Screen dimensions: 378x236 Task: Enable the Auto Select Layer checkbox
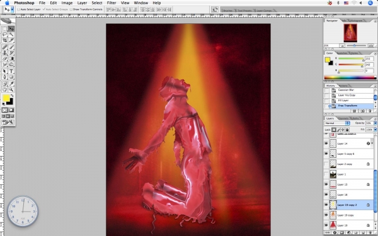tap(18, 9)
